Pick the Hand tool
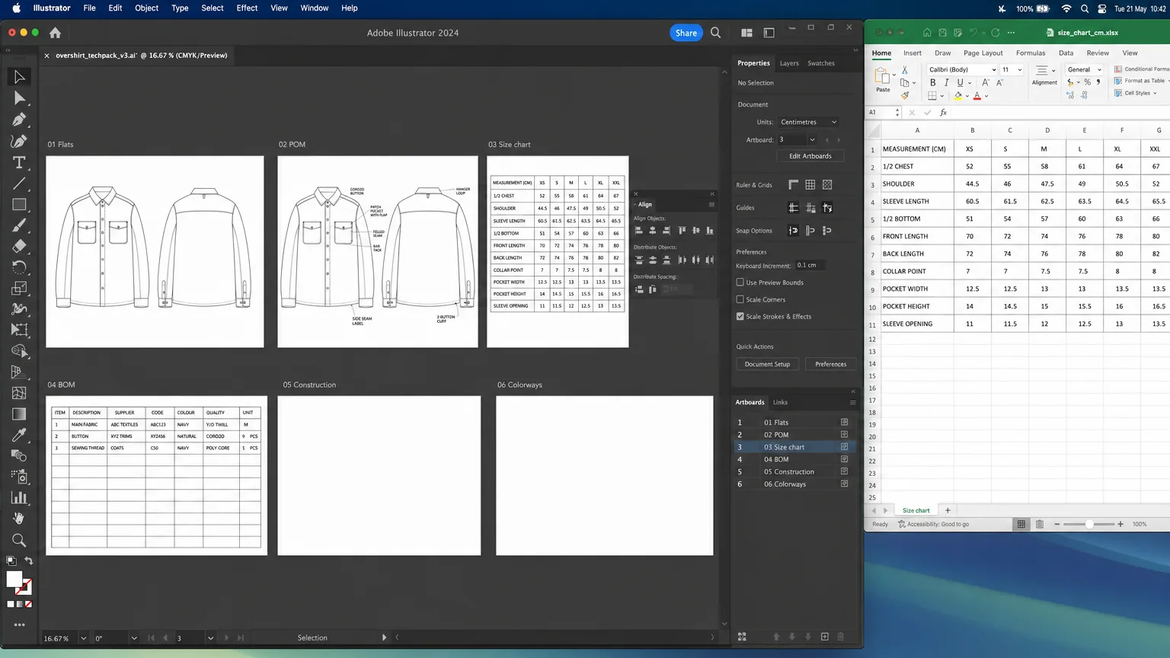 pos(19,519)
